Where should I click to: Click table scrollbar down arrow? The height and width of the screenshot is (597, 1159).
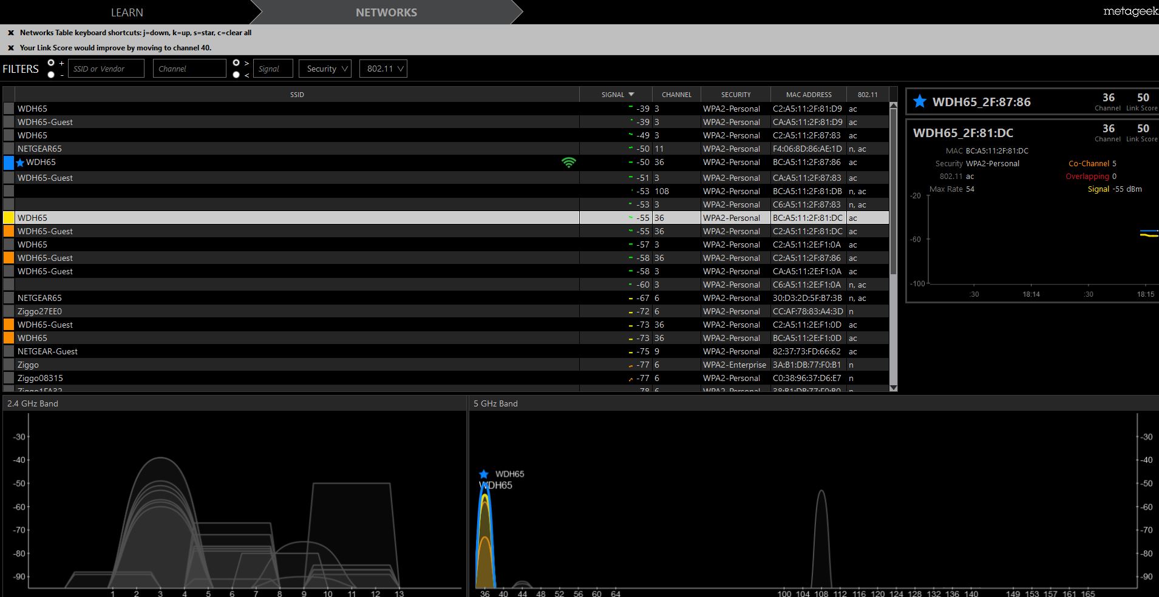893,388
